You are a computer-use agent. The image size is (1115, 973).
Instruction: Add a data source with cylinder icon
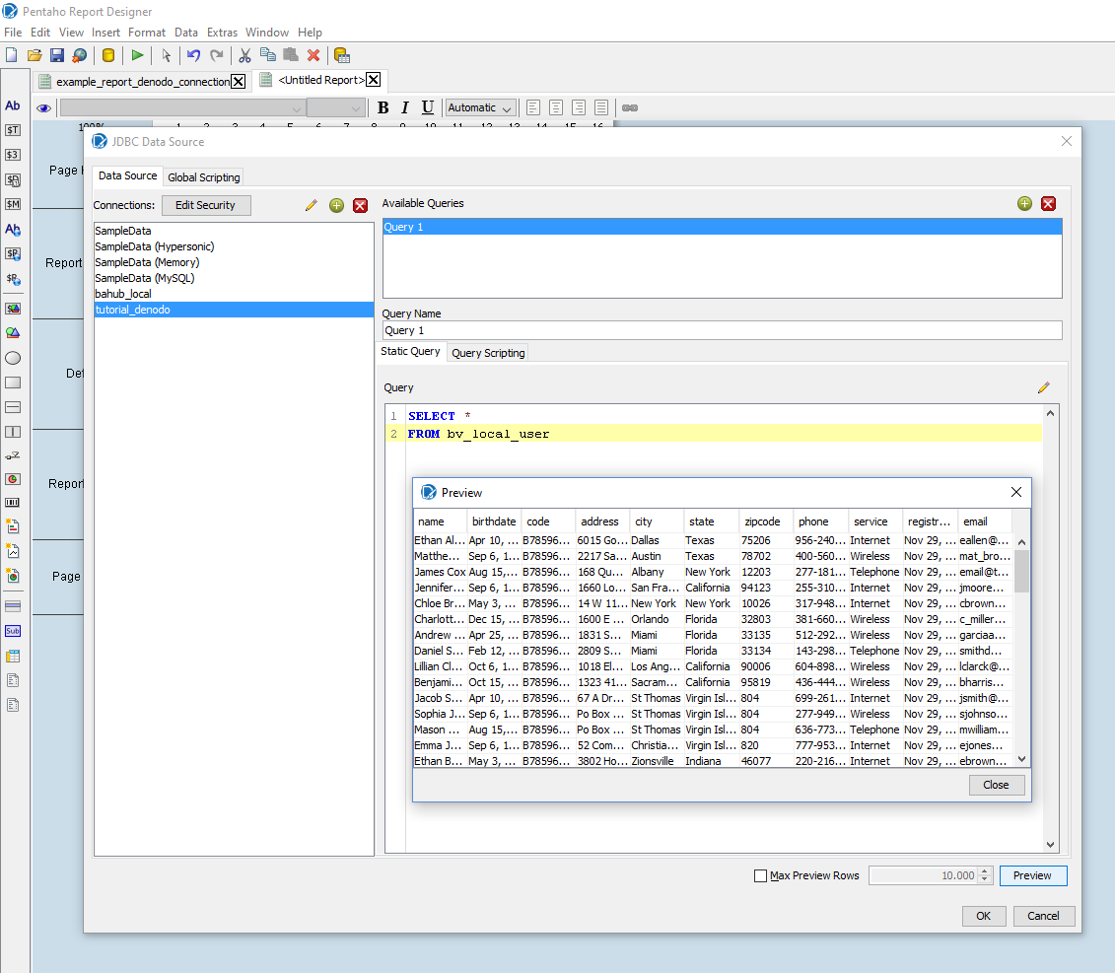pyautogui.click(x=108, y=55)
